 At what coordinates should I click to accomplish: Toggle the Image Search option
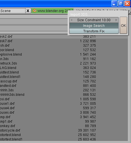pos(94,25)
